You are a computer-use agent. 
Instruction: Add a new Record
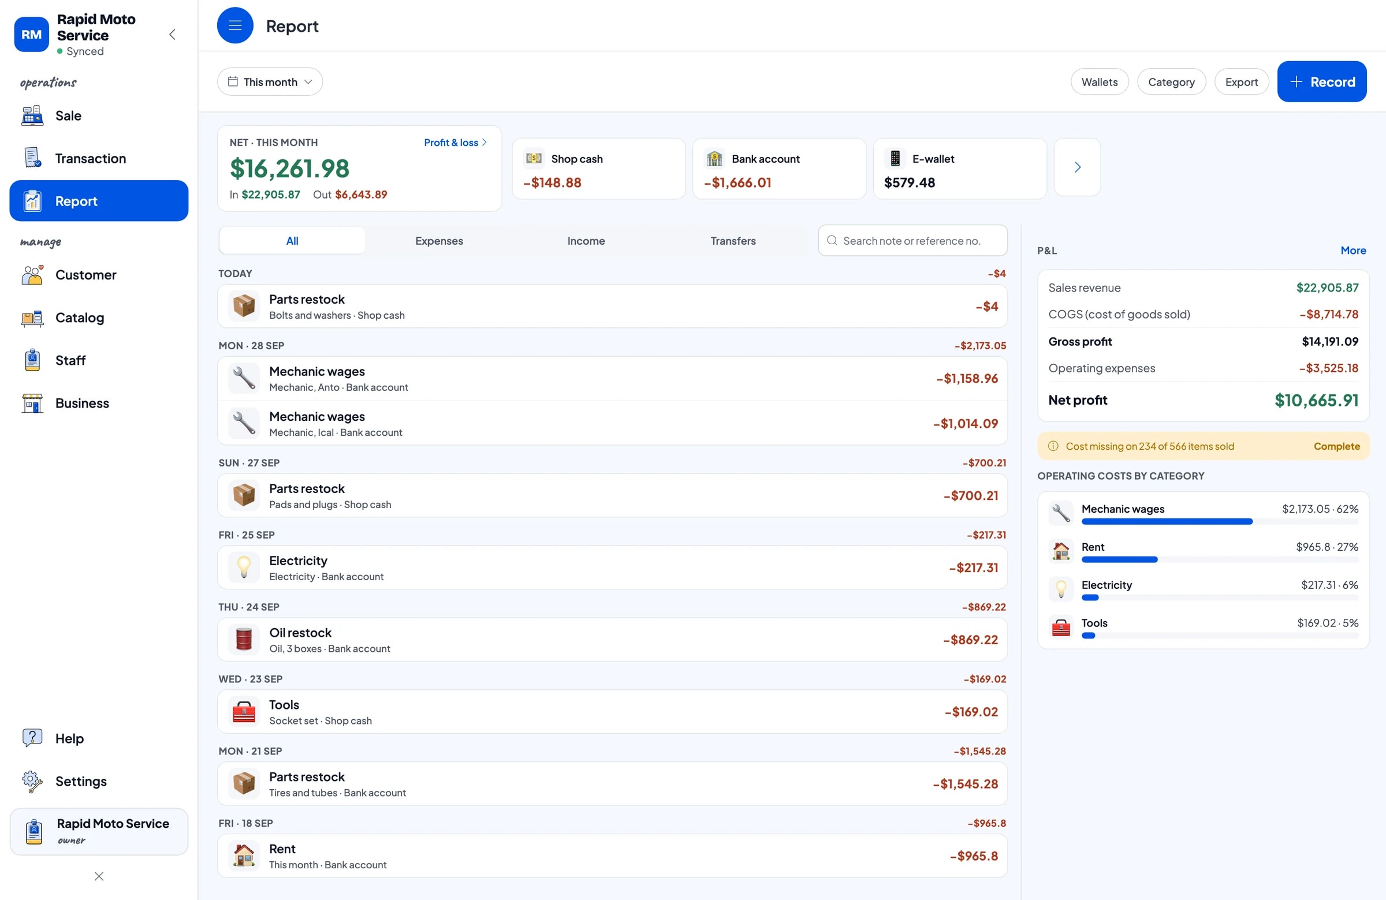[x=1321, y=82]
